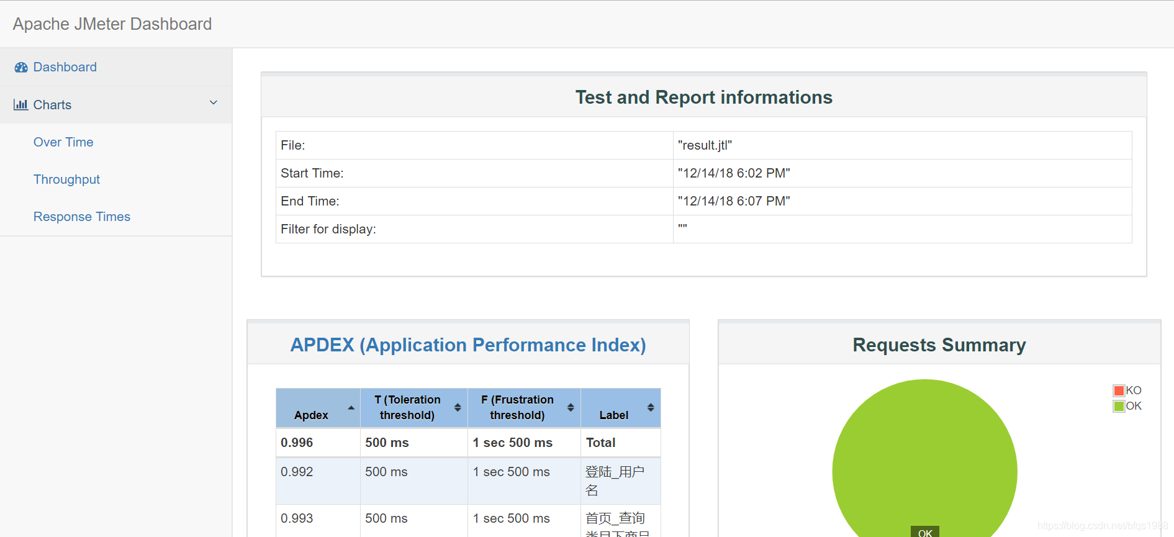Sort by Frustration threshold column arrows
Image resolution: width=1174 pixels, height=537 pixels.
tap(571, 407)
